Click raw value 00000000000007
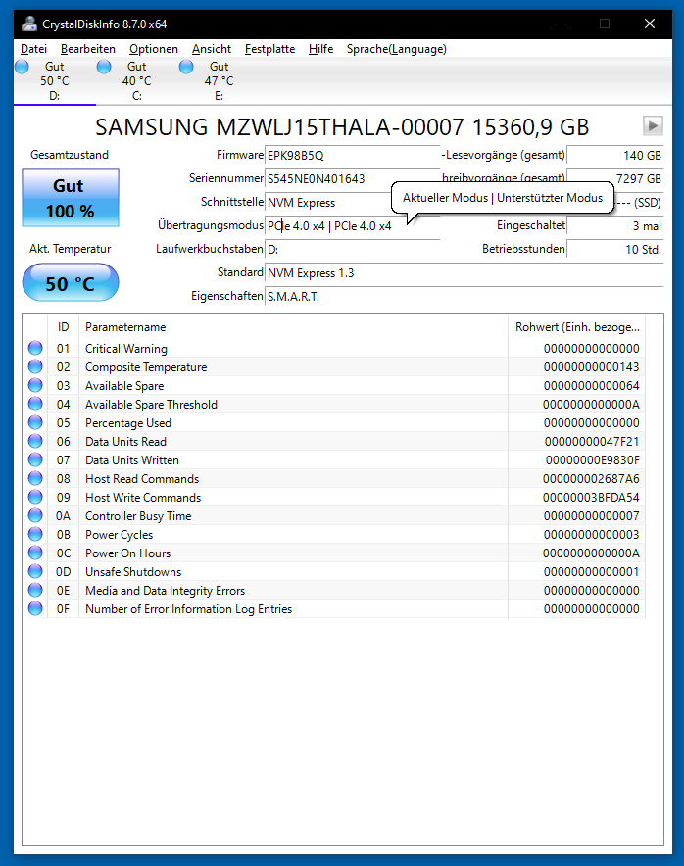 click(591, 516)
